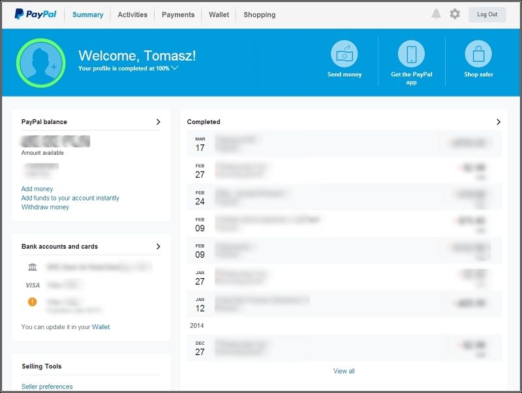Click the PayPal logo

coord(35,14)
